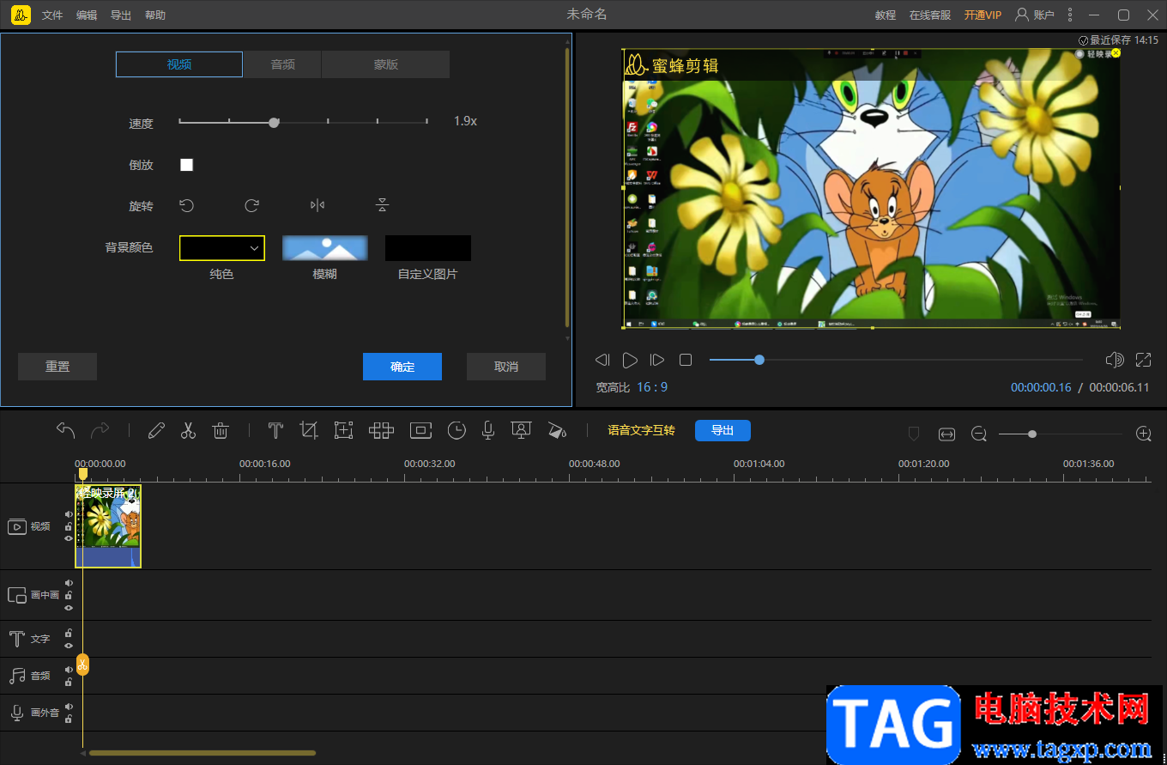Add text with the T tool
Screen dimensions: 1167x765
point(275,431)
